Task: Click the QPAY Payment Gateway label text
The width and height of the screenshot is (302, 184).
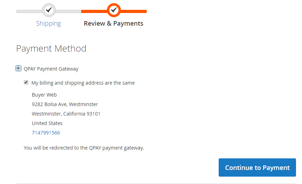Action: [51, 69]
